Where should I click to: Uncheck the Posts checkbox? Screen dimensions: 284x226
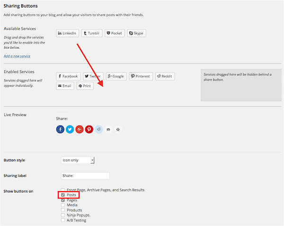click(63, 195)
